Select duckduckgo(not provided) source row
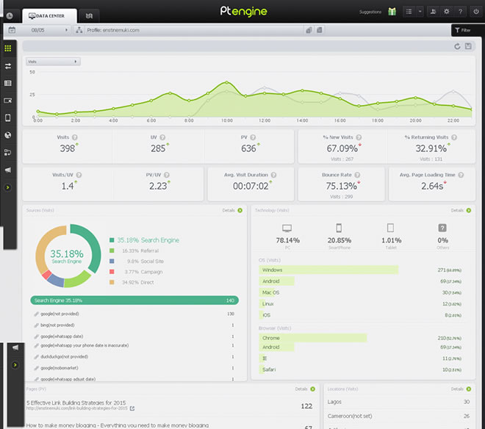This screenshot has height=429, width=485. pos(134,356)
